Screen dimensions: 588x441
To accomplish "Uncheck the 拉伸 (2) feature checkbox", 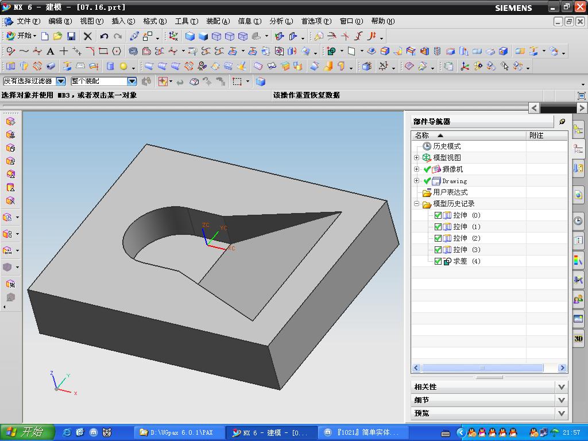I will 438,238.
